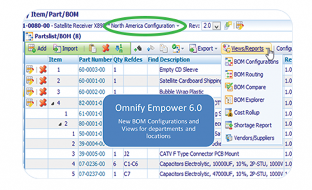Click the copy pages icon in toolbar
The height and width of the screenshot is (190, 312).
[x=163, y=48]
